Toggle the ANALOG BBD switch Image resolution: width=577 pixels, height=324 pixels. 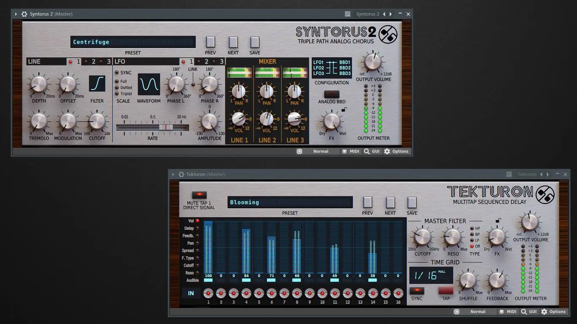pos(332,94)
